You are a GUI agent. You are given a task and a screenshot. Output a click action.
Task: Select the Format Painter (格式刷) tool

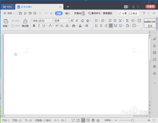pyautogui.click(x=25, y=23)
